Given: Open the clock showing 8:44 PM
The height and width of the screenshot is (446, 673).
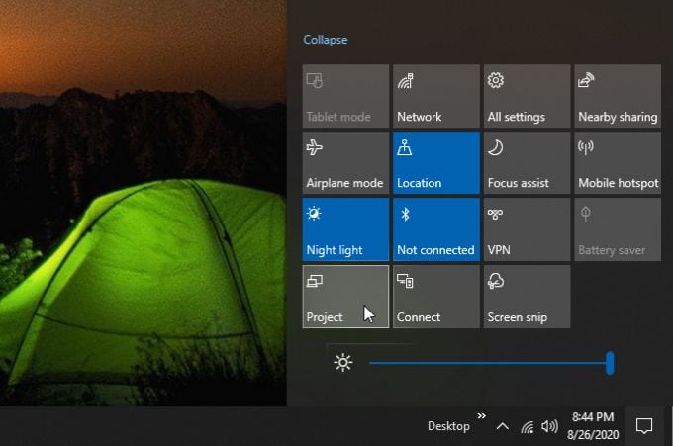Looking at the screenshot, I should 593,426.
